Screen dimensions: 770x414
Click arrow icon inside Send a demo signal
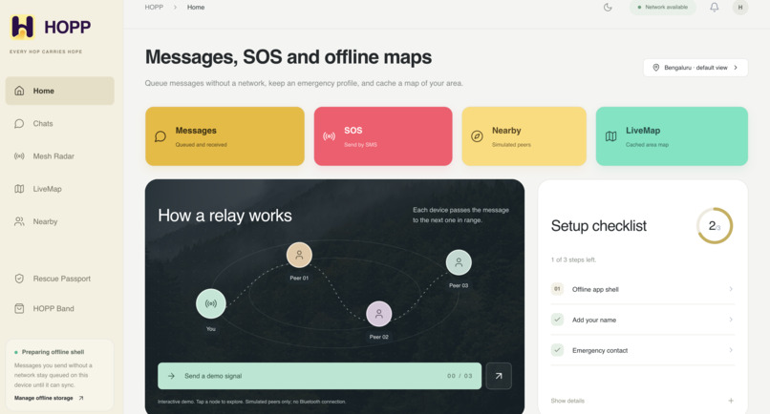(171, 376)
